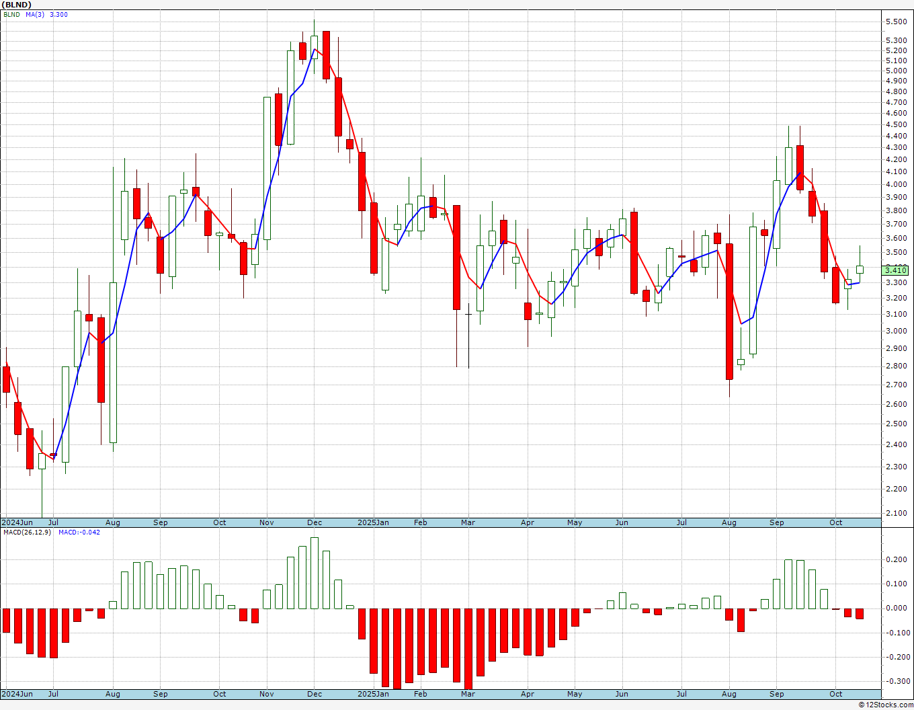Click Dec on the MACD panel time axis
Screen dimensions: 914x710
pyautogui.click(x=314, y=694)
